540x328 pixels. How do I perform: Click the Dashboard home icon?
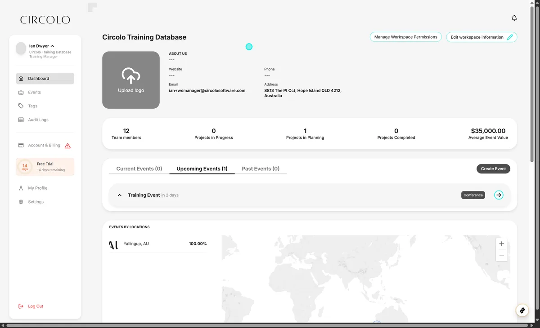tap(21, 79)
